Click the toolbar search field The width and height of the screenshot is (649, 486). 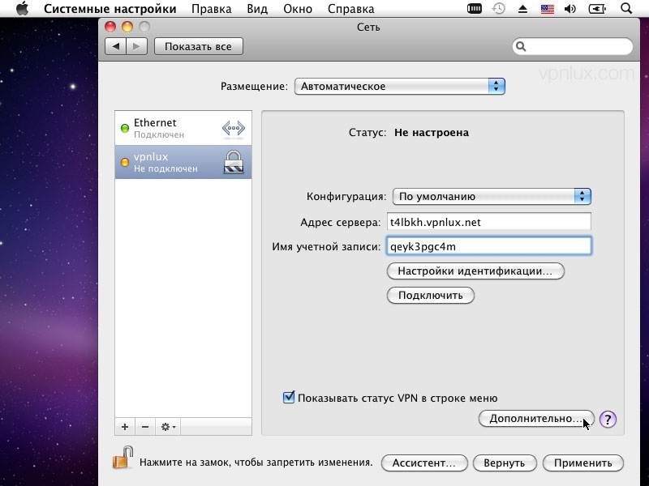click(573, 46)
